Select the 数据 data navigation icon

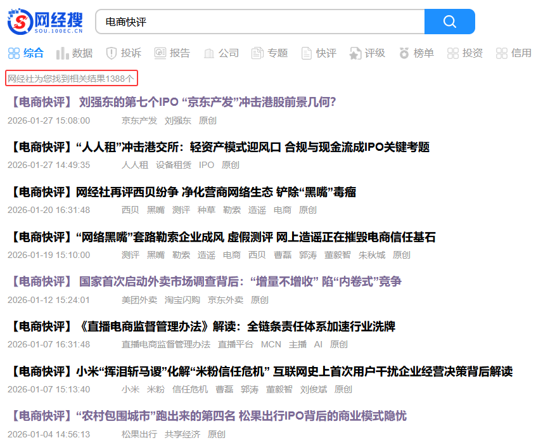point(63,53)
